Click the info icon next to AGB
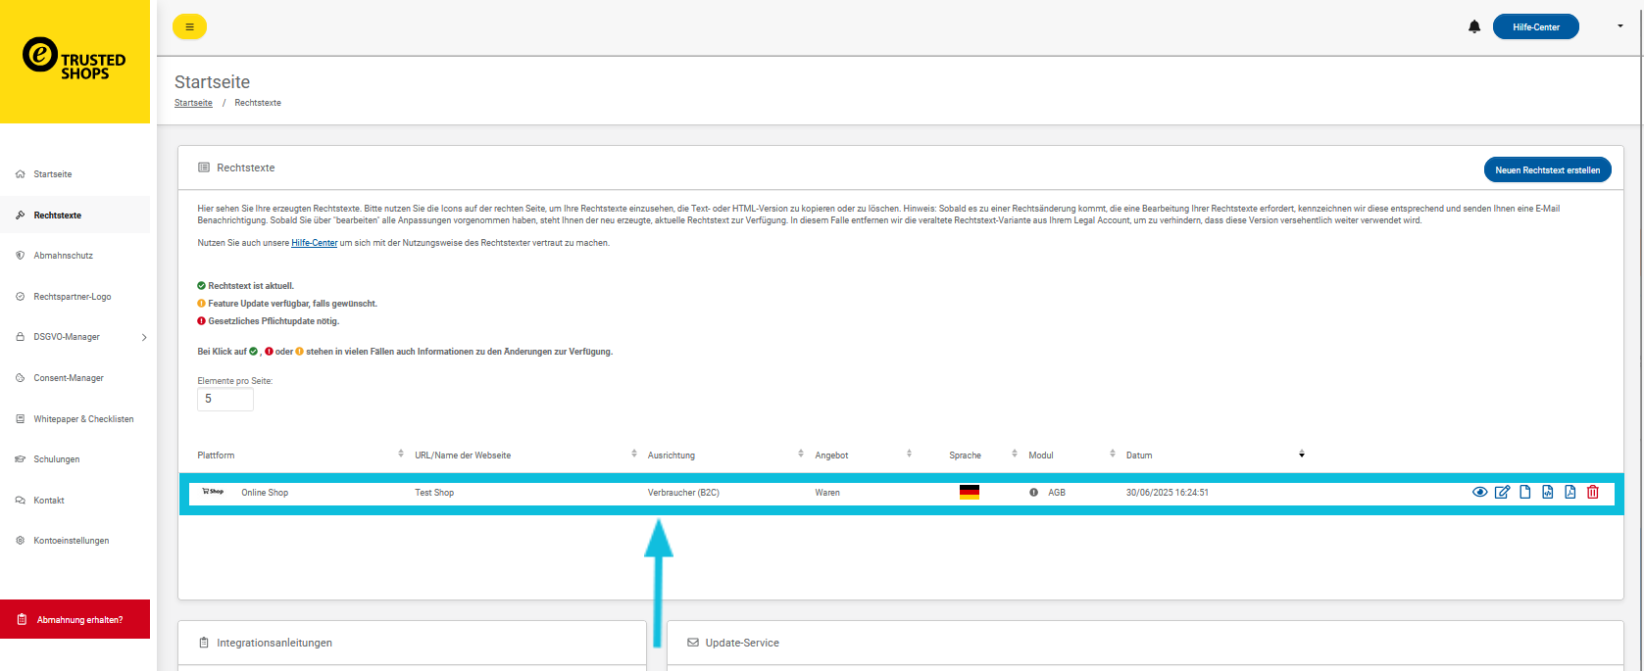The height and width of the screenshot is (671, 1644). point(1033,493)
